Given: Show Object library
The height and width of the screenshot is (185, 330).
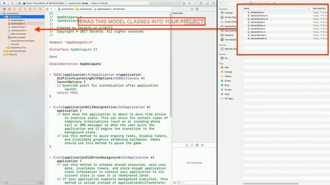Looking at the screenshot, I should [197, 145].
